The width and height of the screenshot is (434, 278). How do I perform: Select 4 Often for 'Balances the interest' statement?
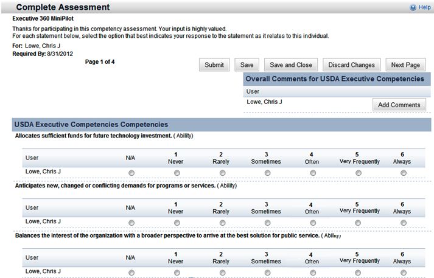pyautogui.click(x=313, y=273)
